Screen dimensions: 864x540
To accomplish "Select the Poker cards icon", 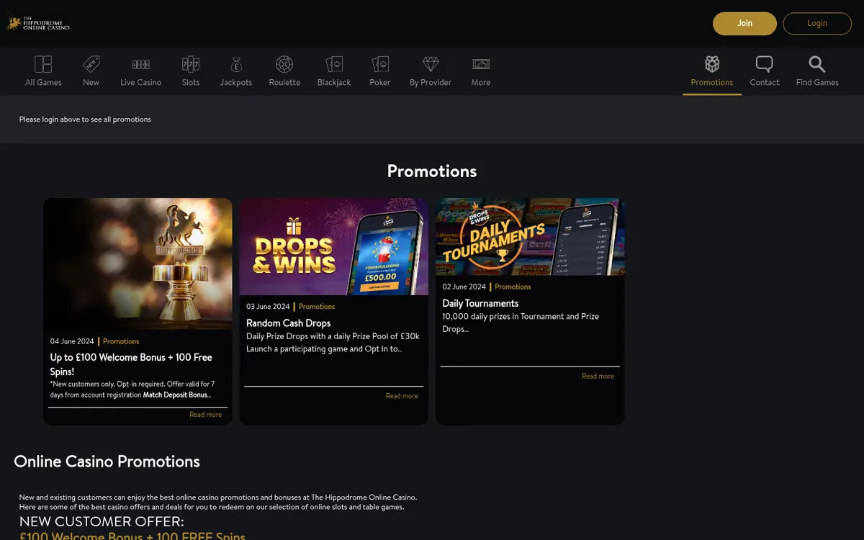I will 380,64.
